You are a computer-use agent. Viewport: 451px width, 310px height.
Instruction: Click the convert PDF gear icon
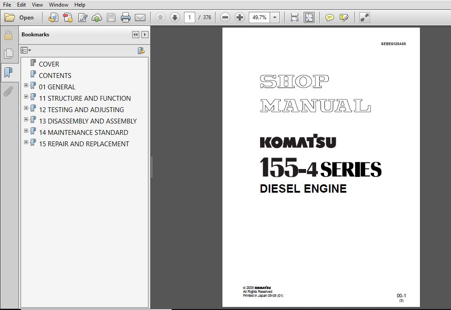click(68, 18)
